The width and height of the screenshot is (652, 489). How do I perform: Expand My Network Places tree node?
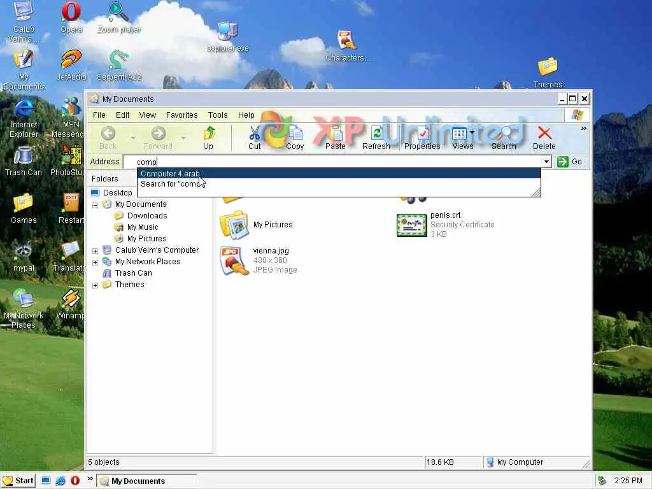pos(96,262)
